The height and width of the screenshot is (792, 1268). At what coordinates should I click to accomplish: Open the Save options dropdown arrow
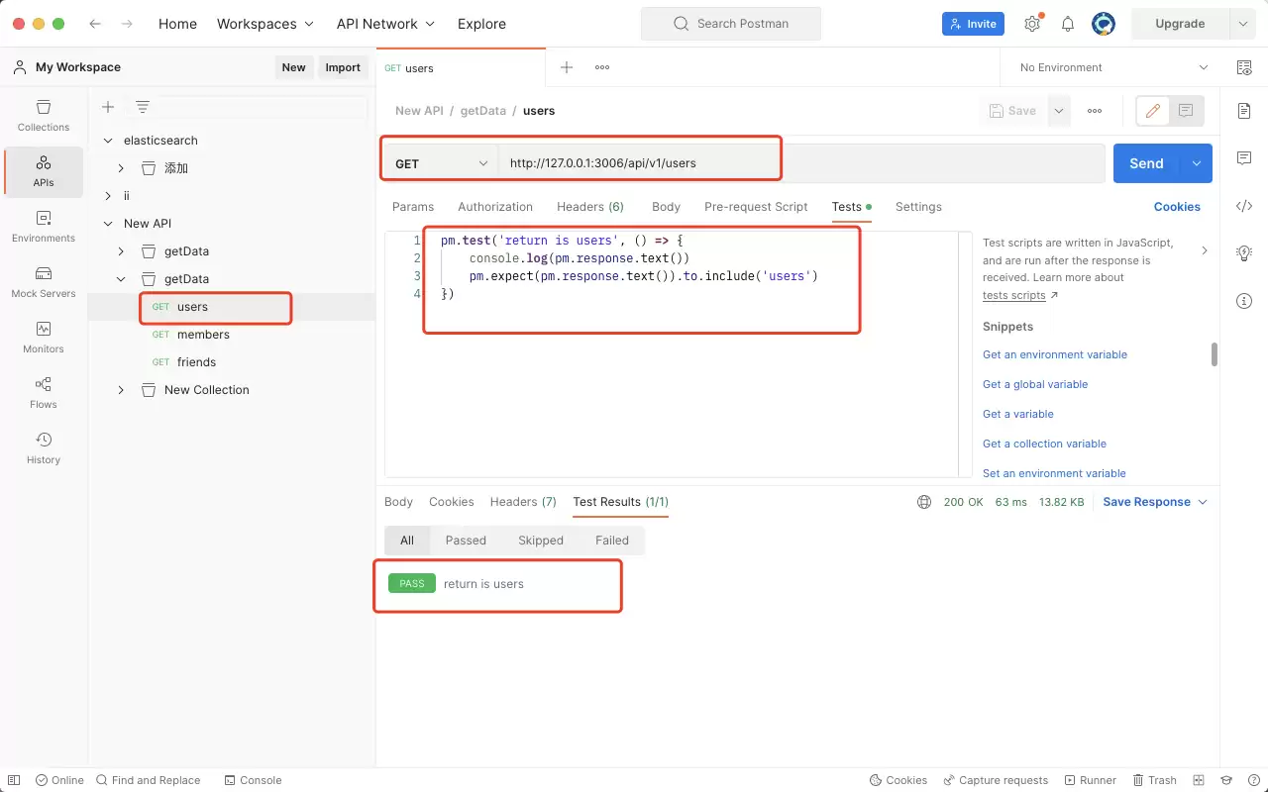pyautogui.click(x=1059, y=111)
